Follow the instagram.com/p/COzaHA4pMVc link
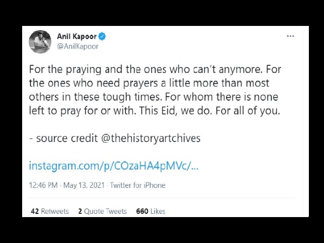Screen dimensions: 324x243 (113, 166)
